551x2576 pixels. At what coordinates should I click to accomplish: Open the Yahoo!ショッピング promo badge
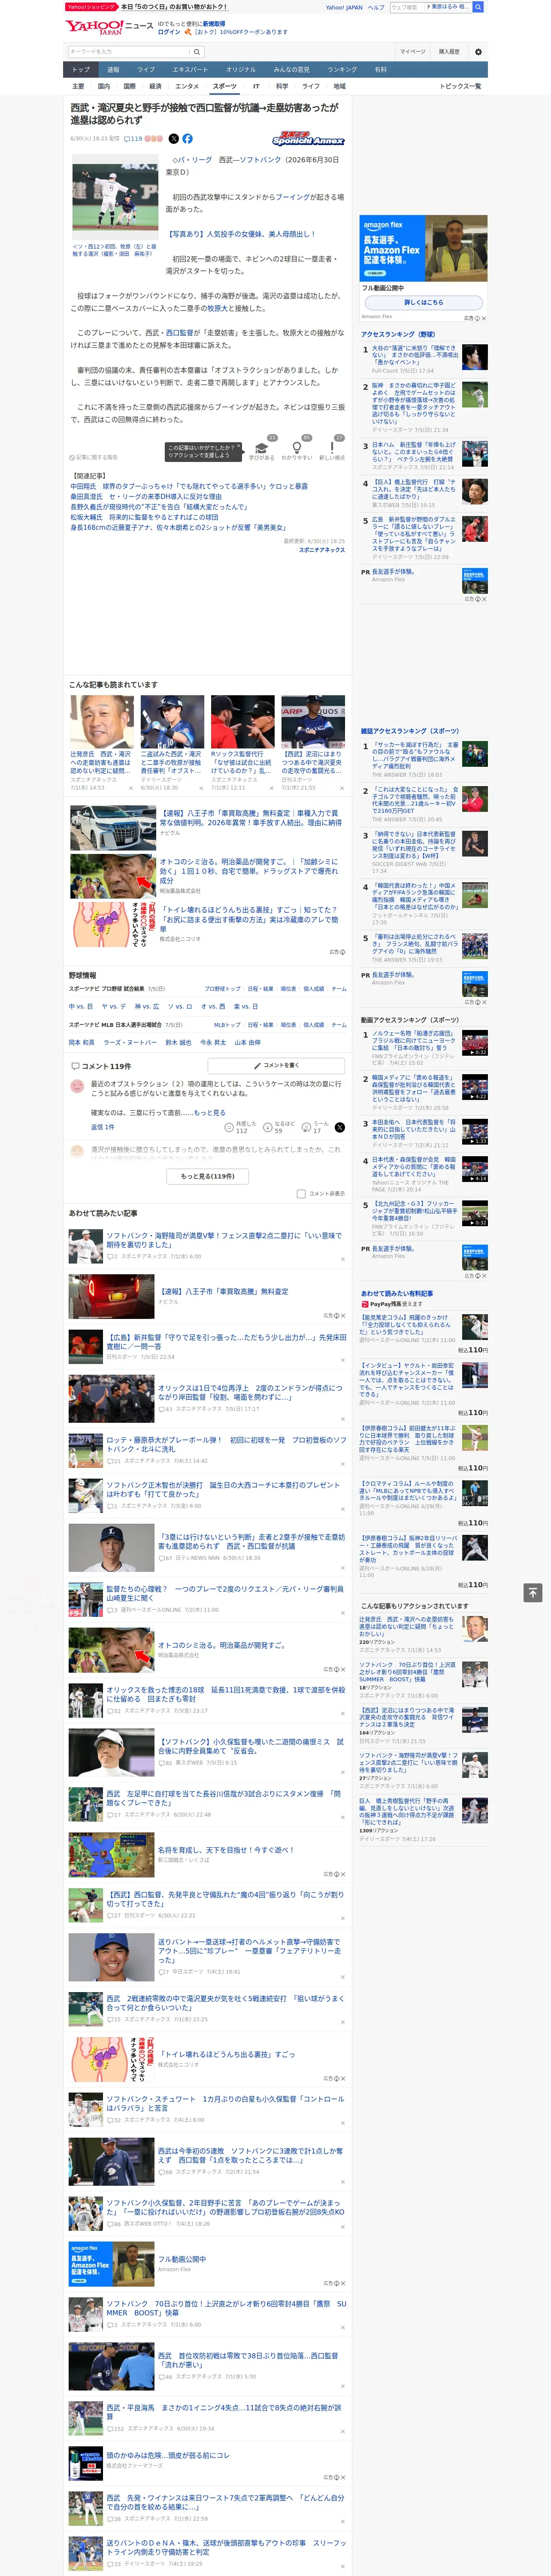(91, 7)
